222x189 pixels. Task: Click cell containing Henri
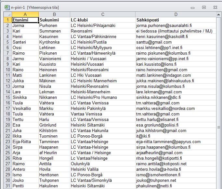(x=25, y=36)
